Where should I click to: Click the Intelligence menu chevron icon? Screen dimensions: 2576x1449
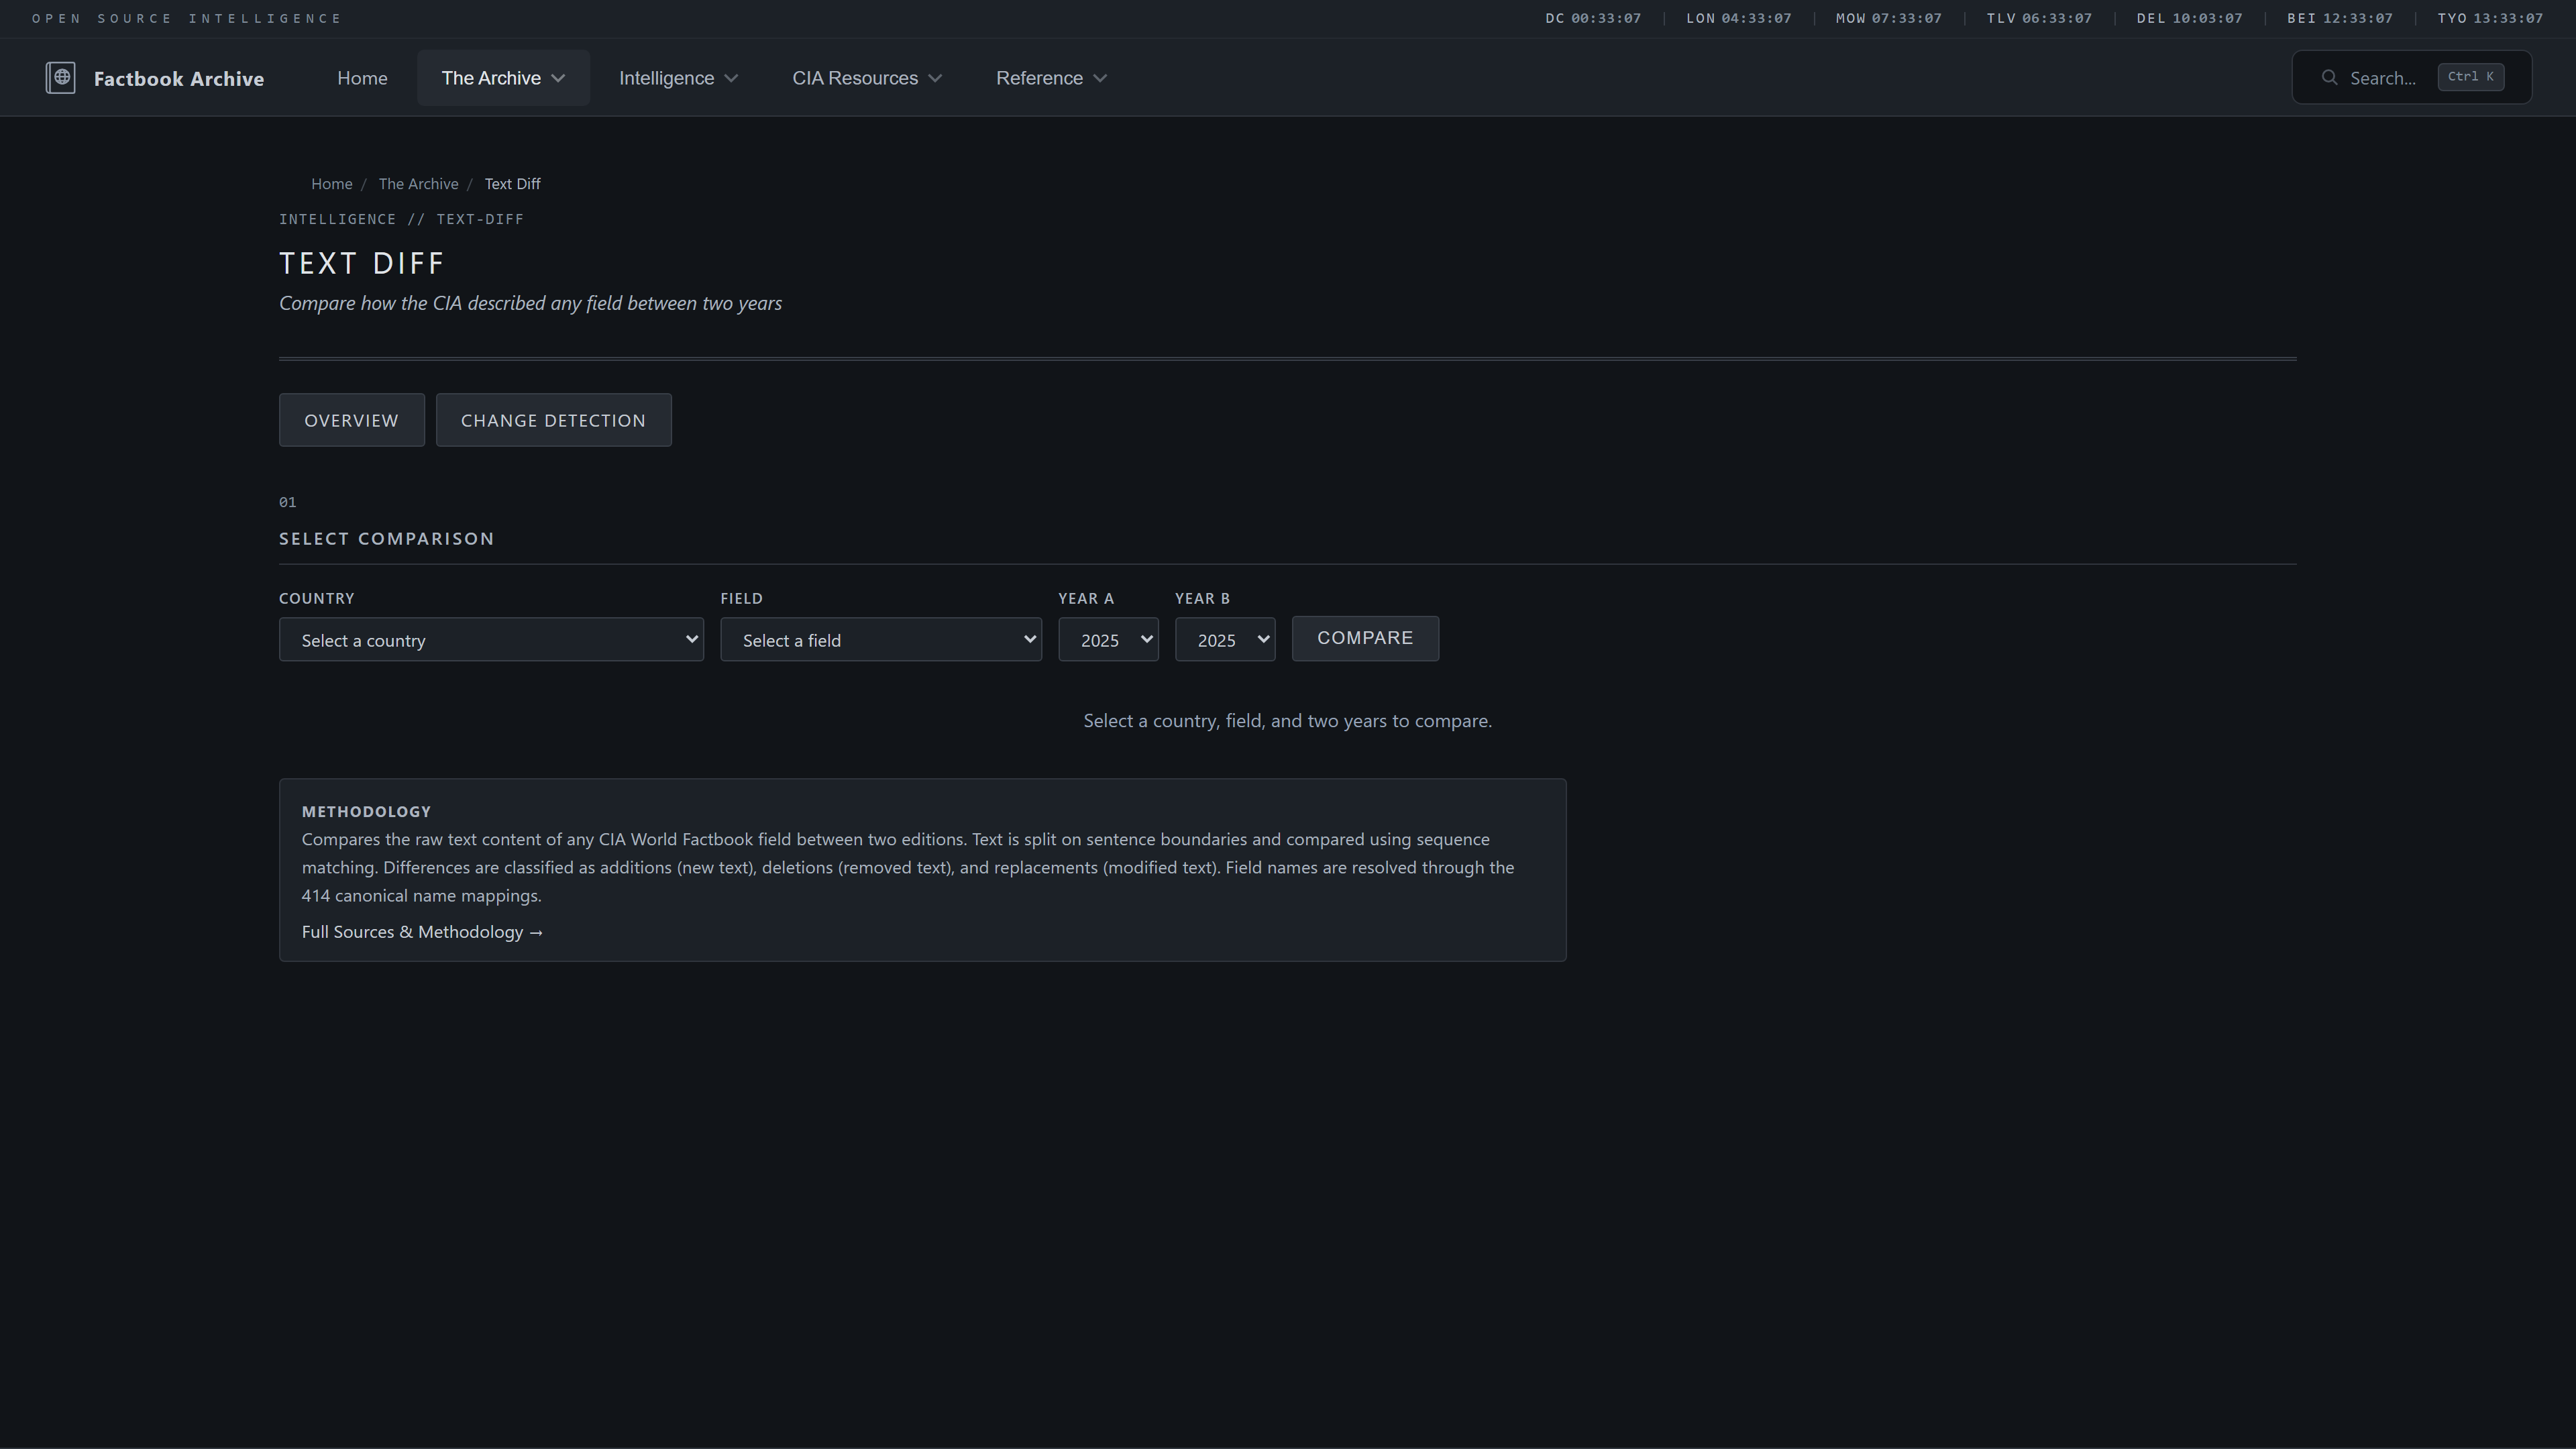[731, 78]
